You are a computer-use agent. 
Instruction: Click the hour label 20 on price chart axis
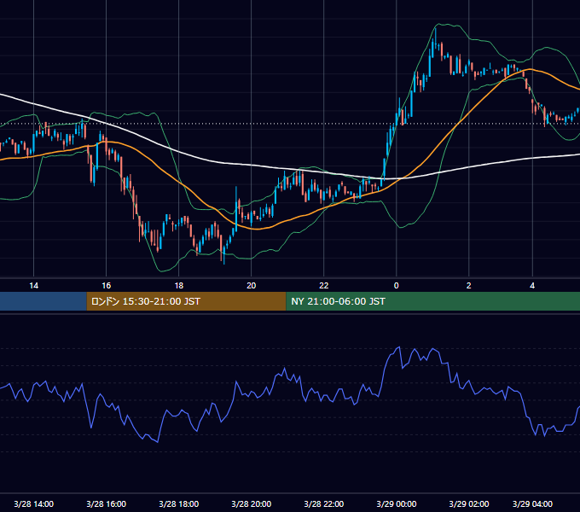click(251, 286)
